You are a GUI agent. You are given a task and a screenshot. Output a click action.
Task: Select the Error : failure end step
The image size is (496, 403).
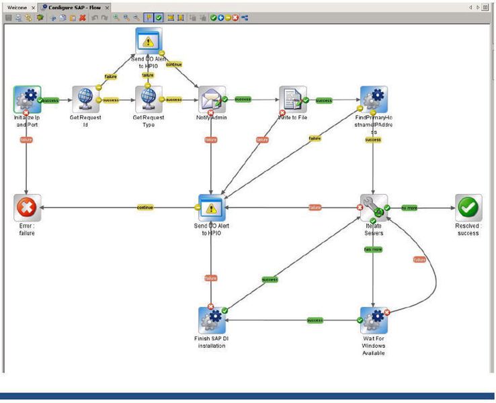[x=27, y=208]
